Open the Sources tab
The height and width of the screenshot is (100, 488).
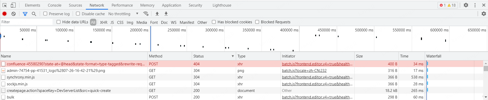click(75, 5)
